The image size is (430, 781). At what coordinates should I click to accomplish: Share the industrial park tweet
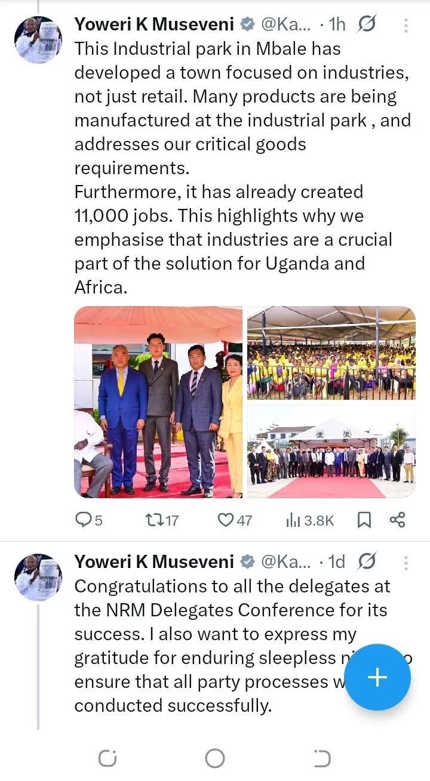[398, 520]
